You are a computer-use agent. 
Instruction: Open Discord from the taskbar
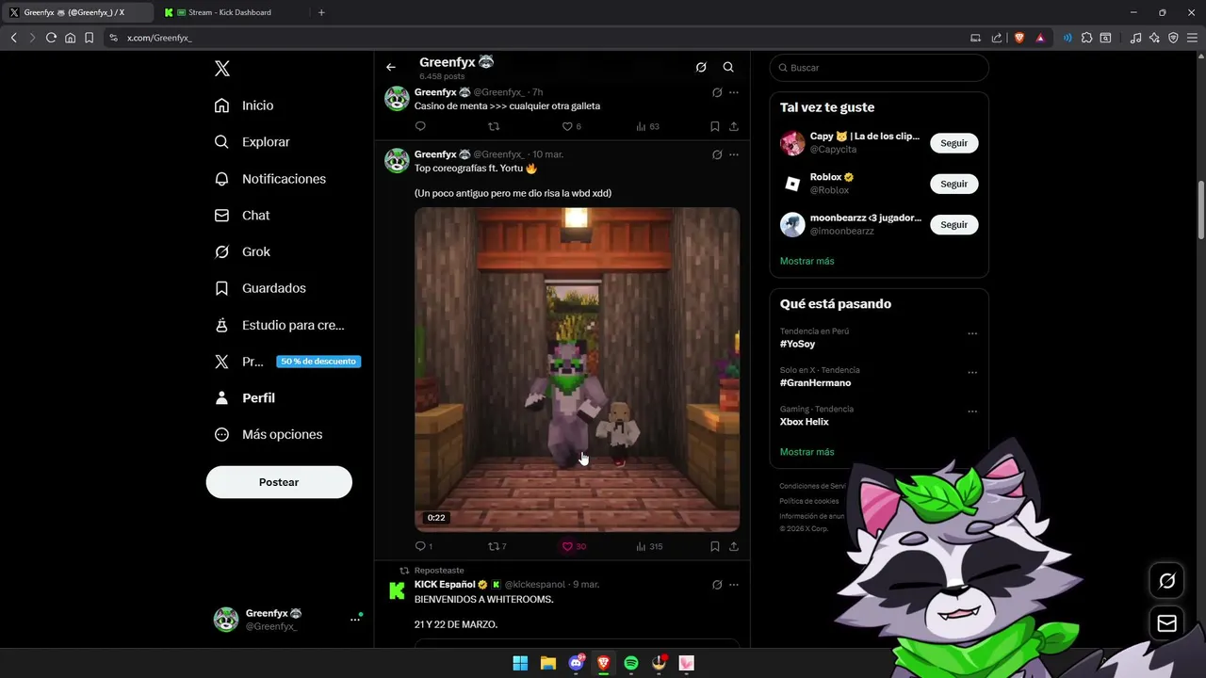576,663
